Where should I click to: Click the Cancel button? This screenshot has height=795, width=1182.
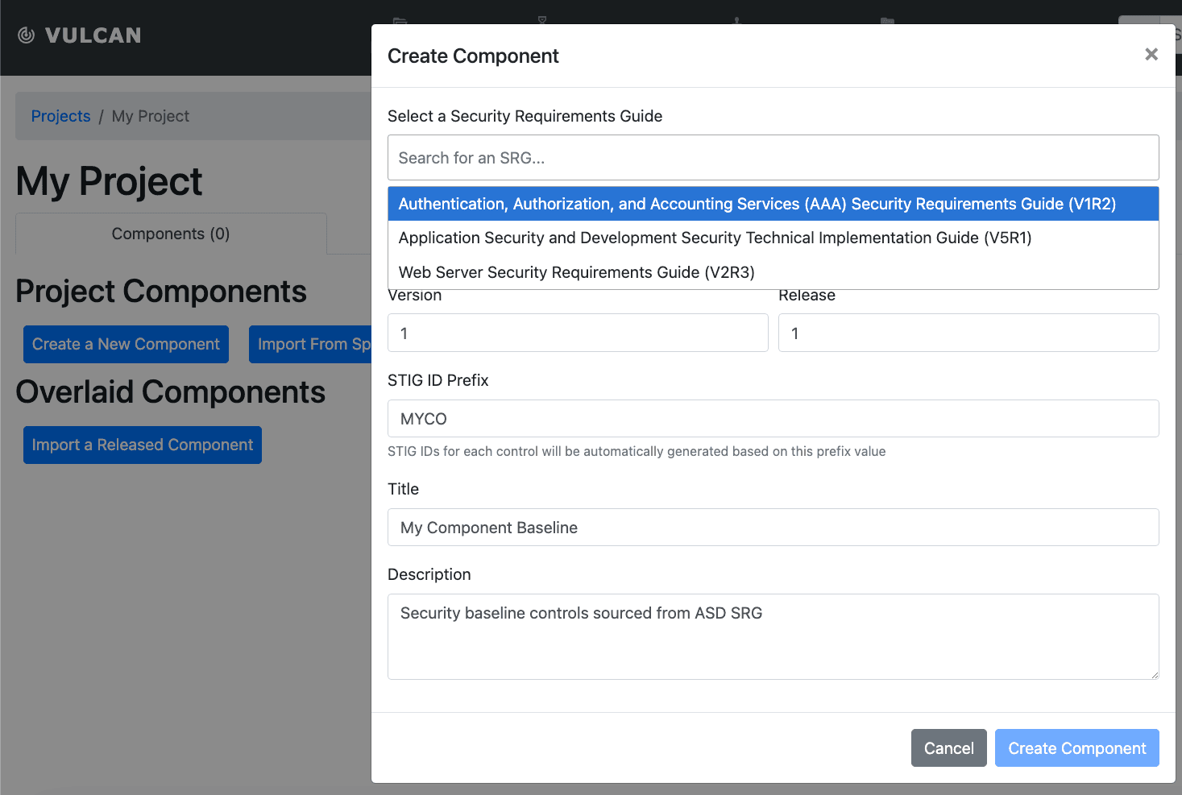click(x=948, y=747)
